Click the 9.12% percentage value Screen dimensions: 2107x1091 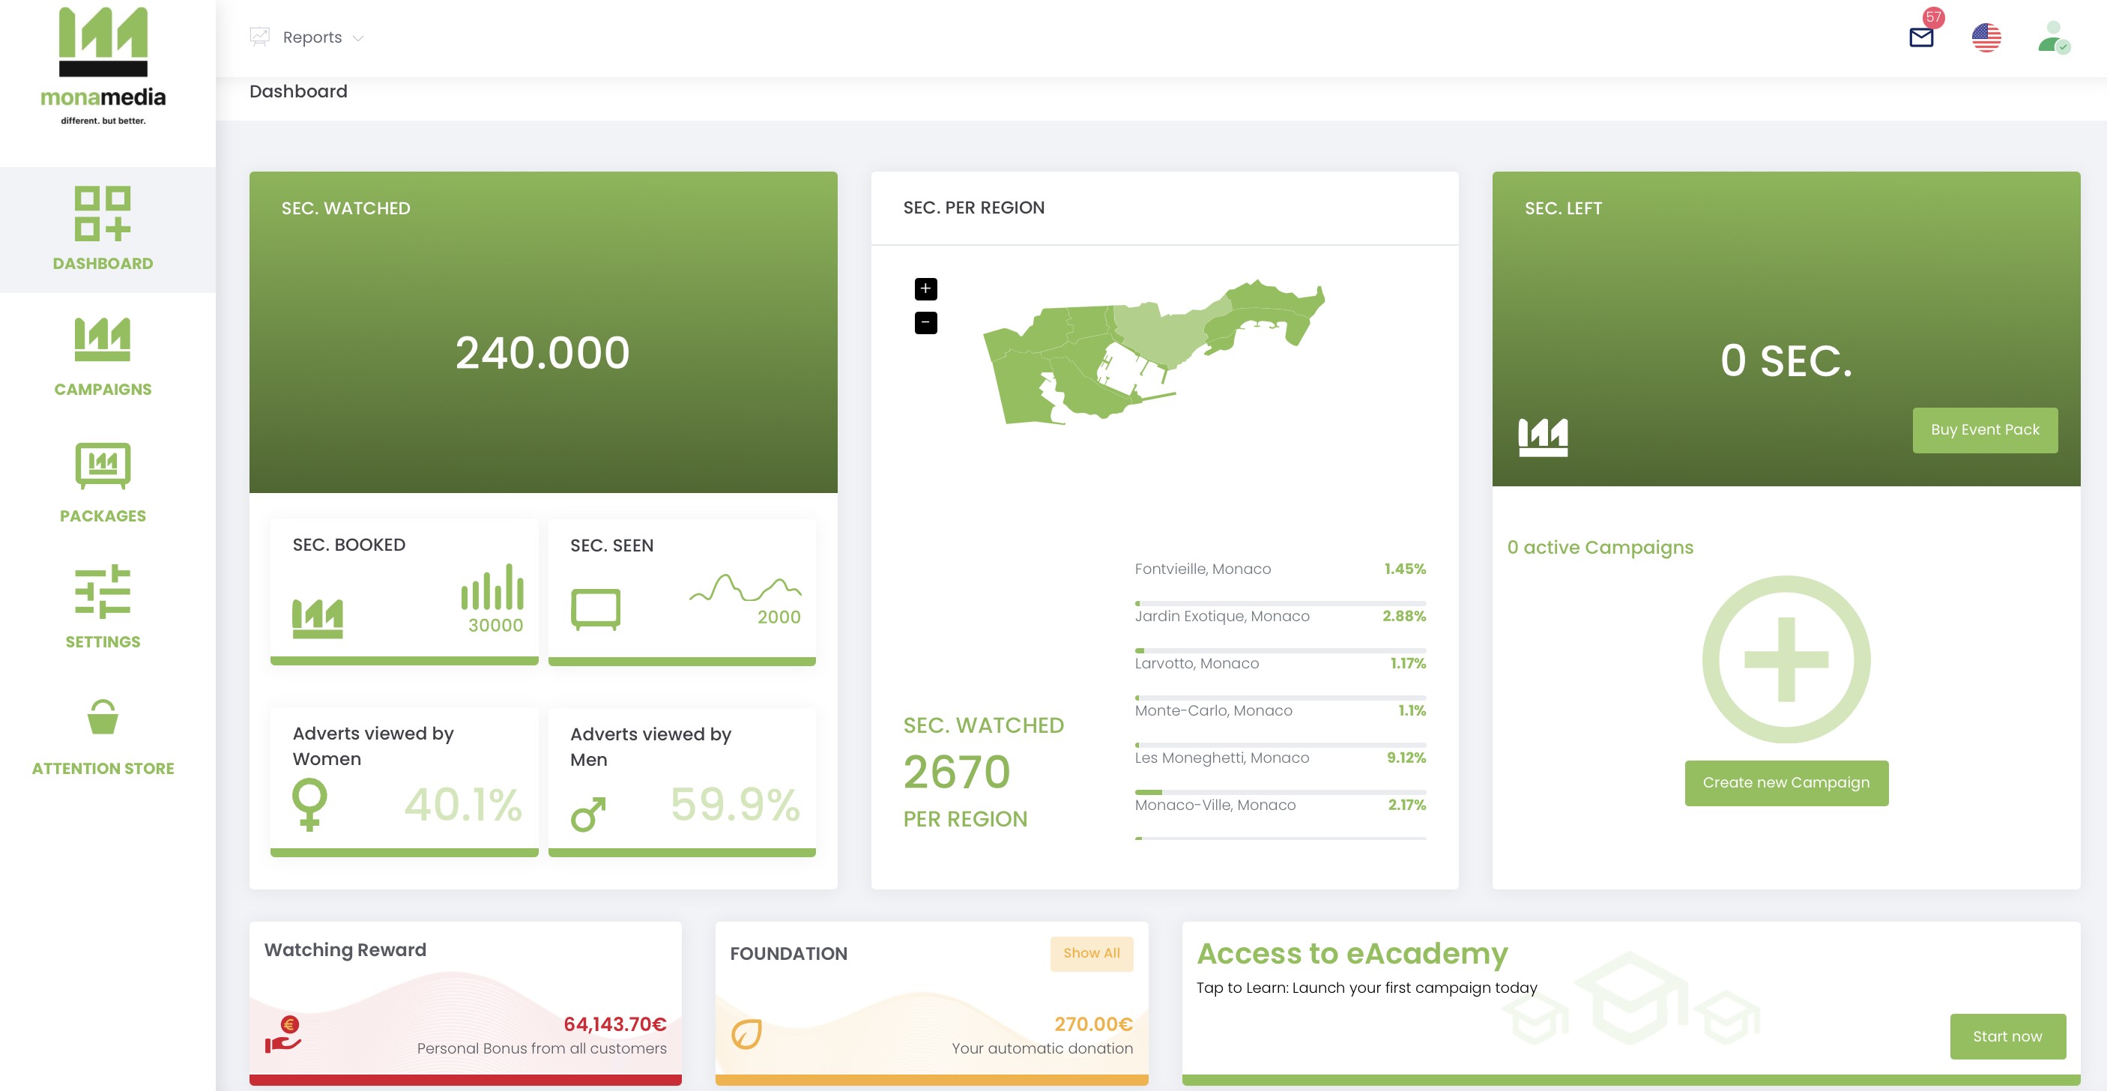(x=1406, y=758)
